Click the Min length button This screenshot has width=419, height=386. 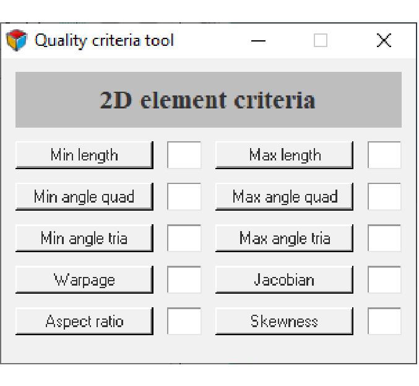point(84,155)
